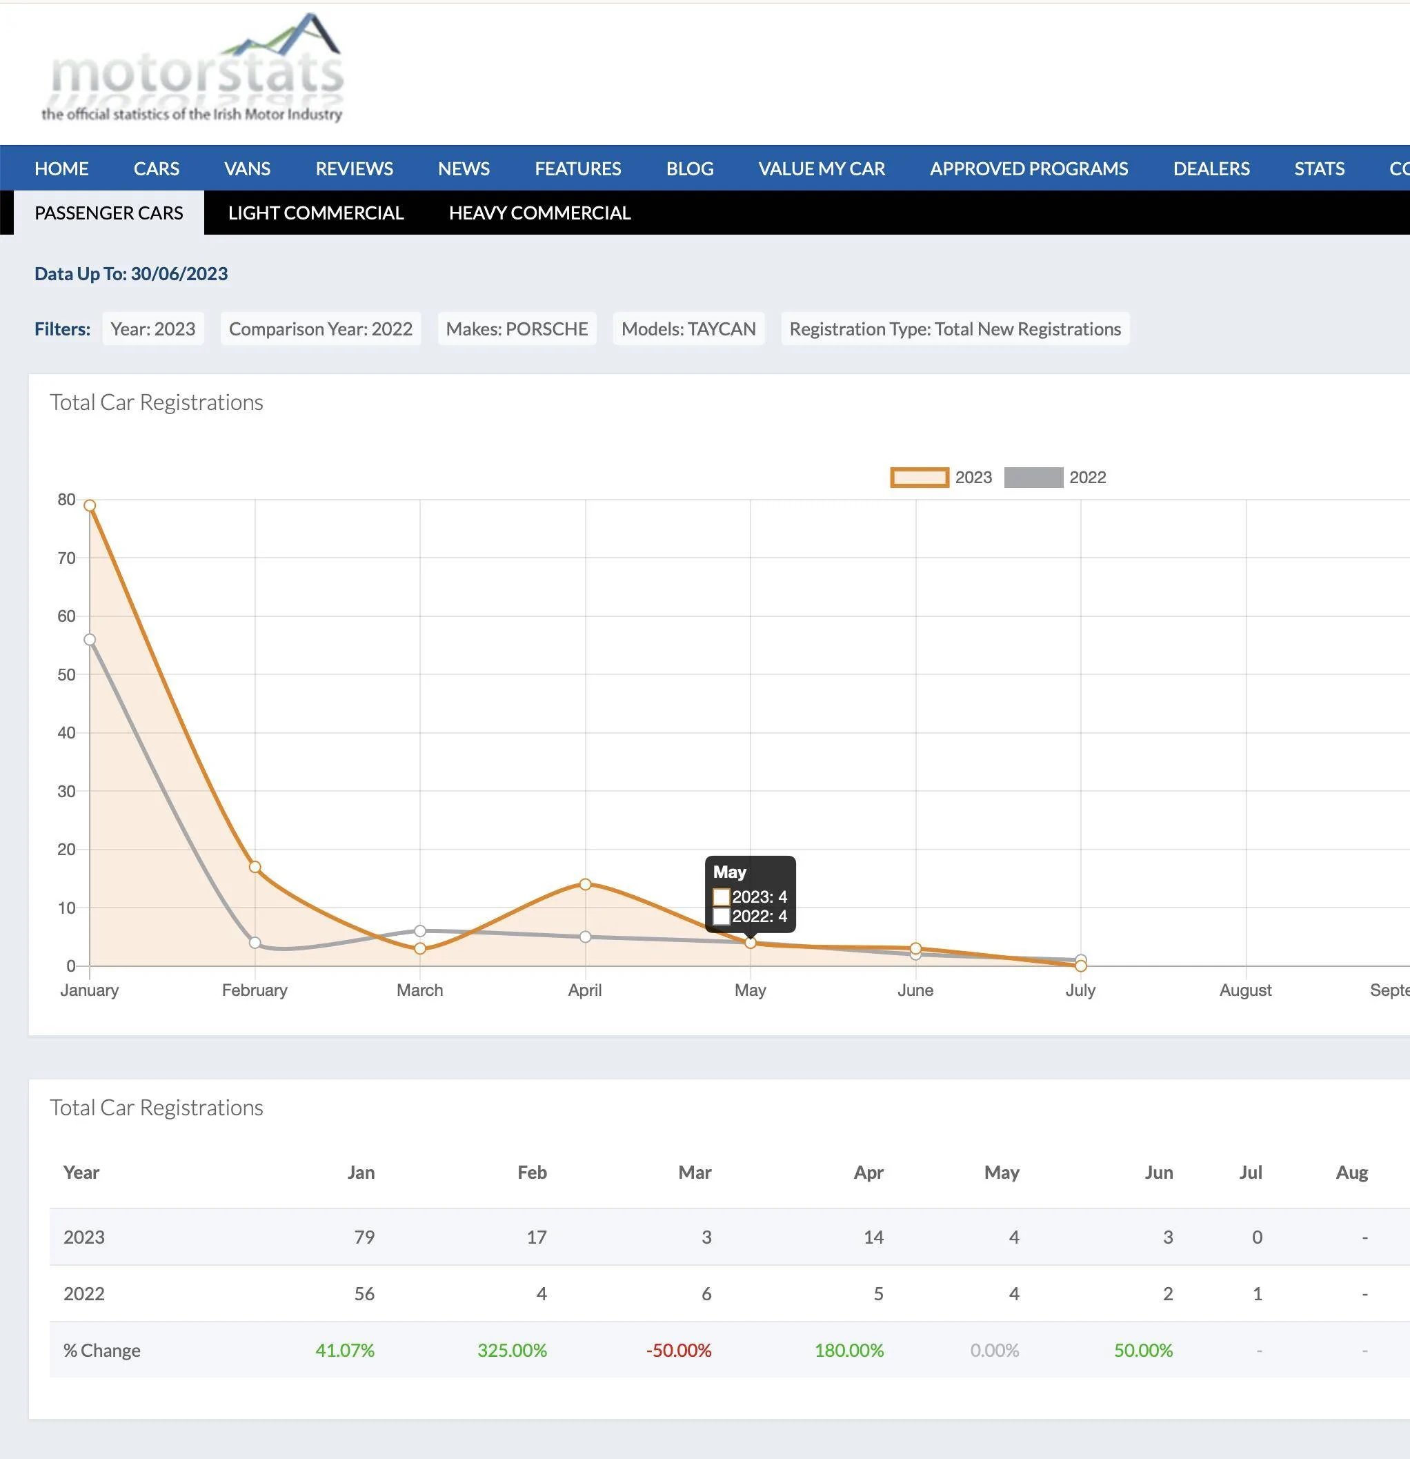The width and height of the screenshot is (1410, 1459).
Task: Select the Models: TAYCAN filter chip
Action: (688, 329)
